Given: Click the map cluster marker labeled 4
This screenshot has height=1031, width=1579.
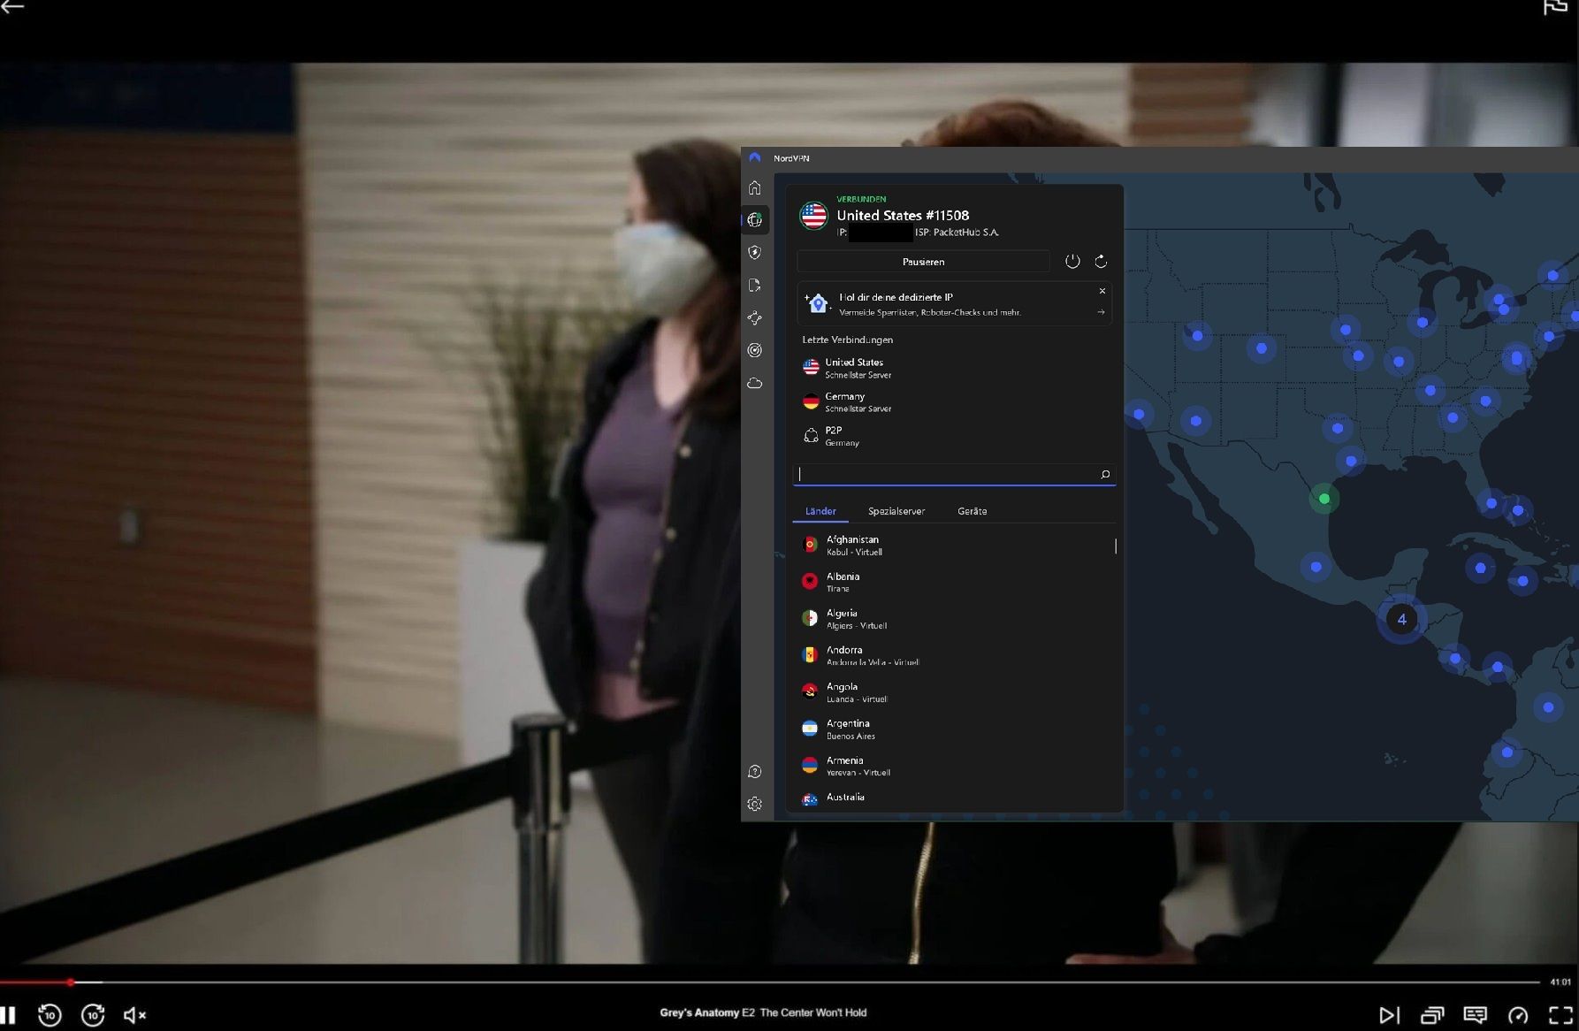Looking at the screenshot, I should click(x=1401, y=619).
